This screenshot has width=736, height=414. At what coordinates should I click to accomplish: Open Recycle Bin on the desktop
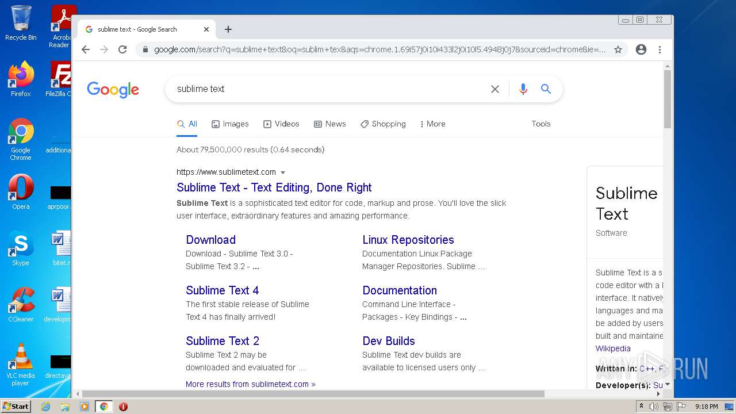click(x=21, y=23)
